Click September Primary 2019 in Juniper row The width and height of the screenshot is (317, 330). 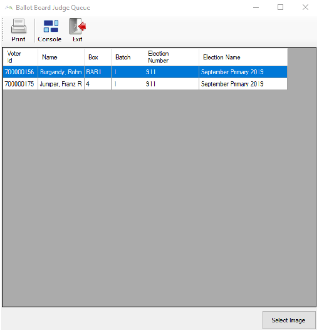[243, 84]
